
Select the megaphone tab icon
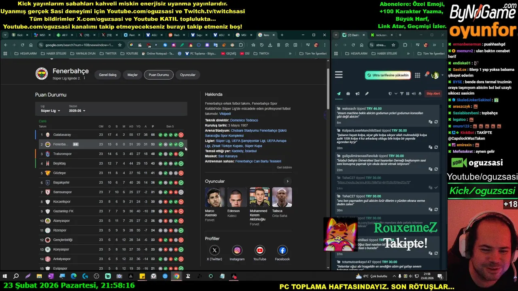coord(357,94)
